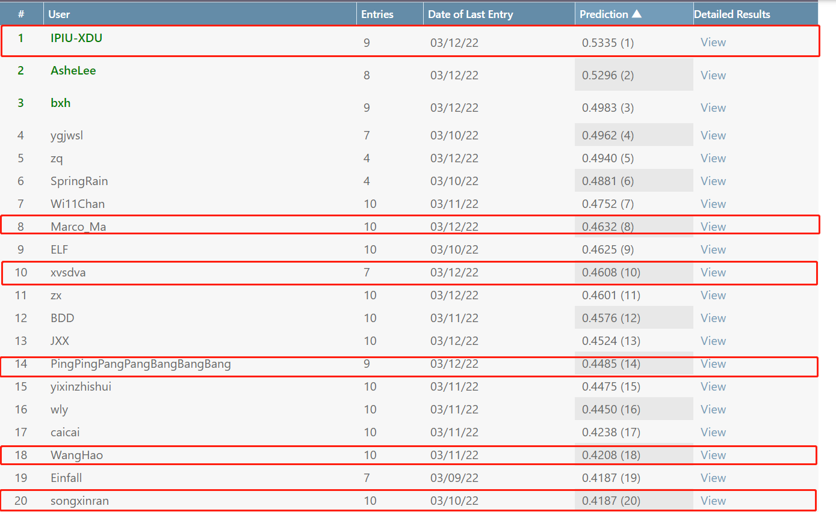Click View link in bxh row
This screenshot has width=836, height=512.
(x=713, y=108)
